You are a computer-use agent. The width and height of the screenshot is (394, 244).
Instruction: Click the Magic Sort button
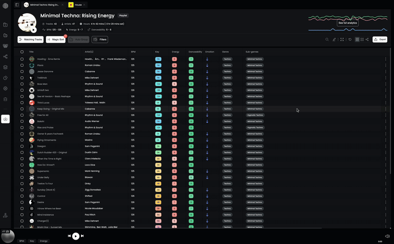point(56,39)
